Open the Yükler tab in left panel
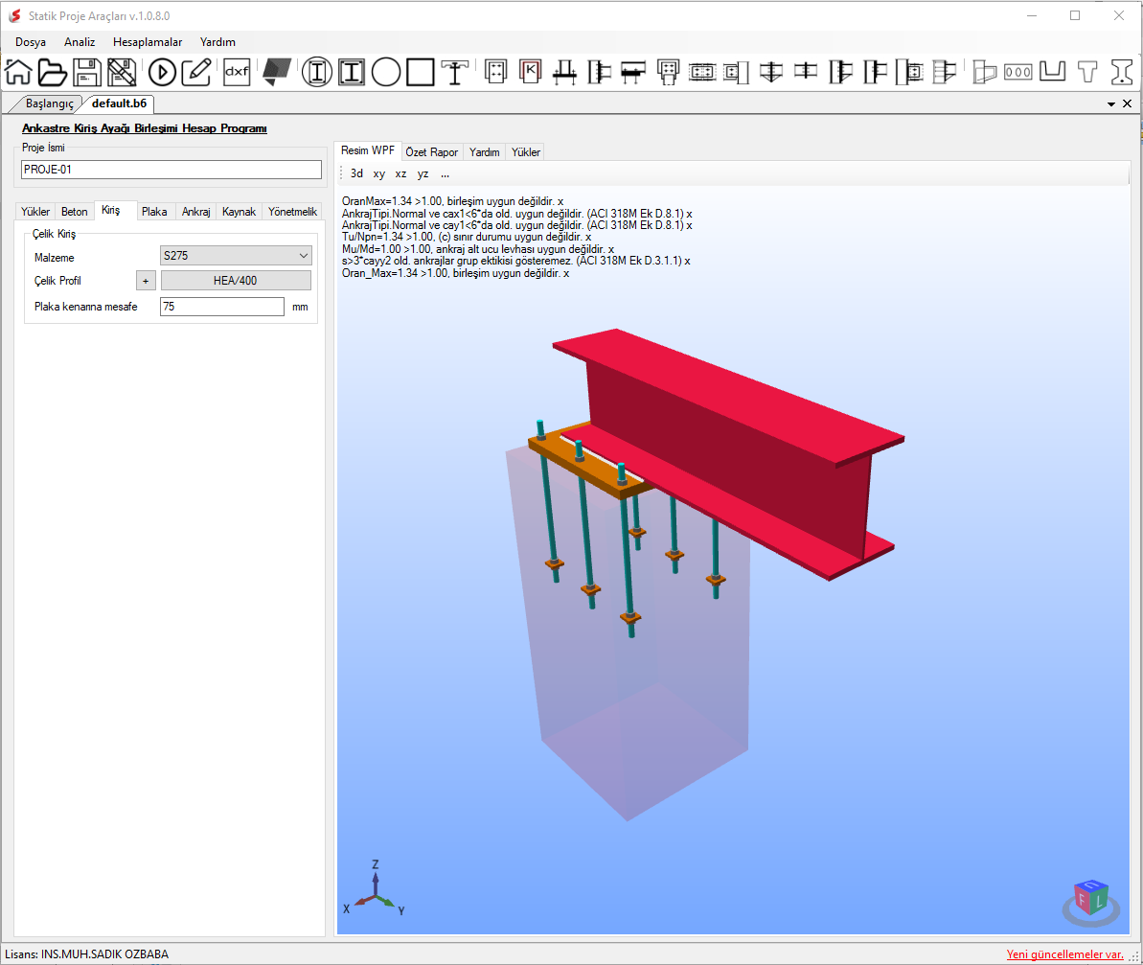This screenshot has height=965, width=1143. [35, 212]
